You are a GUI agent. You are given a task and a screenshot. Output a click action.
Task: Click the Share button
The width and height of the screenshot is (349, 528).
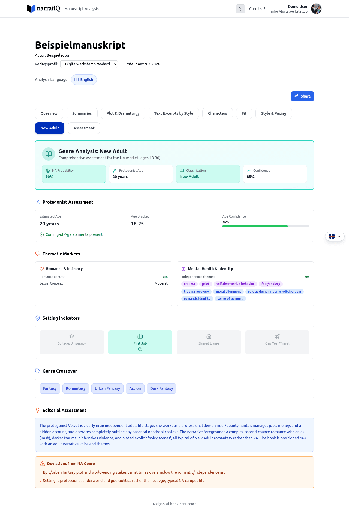[x=302, y=96]
